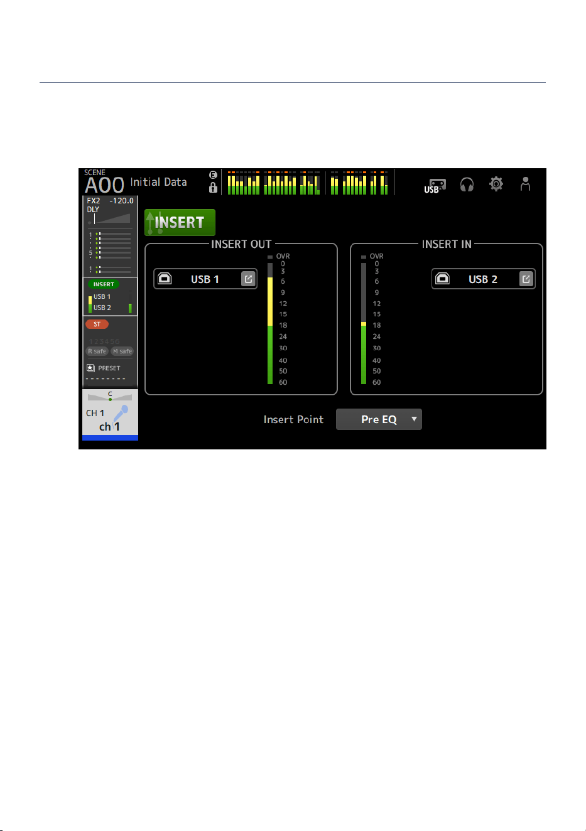Select USB 1 as the insert out port
586x831 pixels.
point(205,279)
